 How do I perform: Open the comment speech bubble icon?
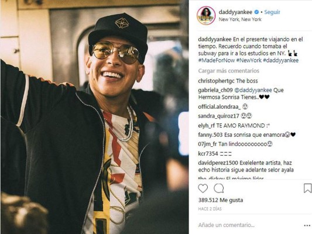(219, 188)
